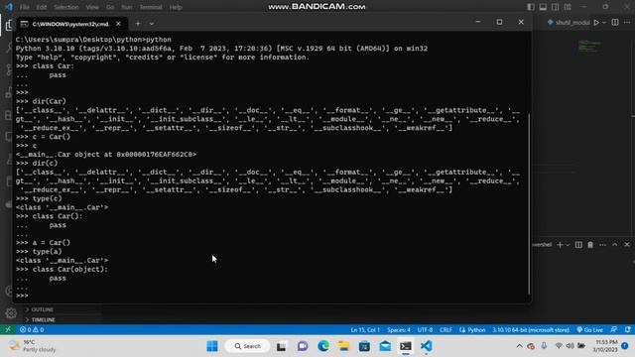The width and height of the screenshot is (635, 357).
Task: Open the View menu in VS Code
Action: [92, 7]
